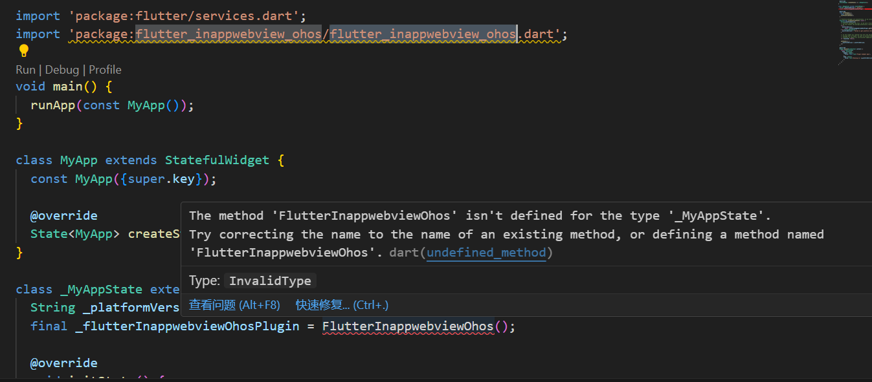Screen dimensions: 872x382
Task: Click InvalidType in the hover tooltip
Action: click(x=270, y=281)
